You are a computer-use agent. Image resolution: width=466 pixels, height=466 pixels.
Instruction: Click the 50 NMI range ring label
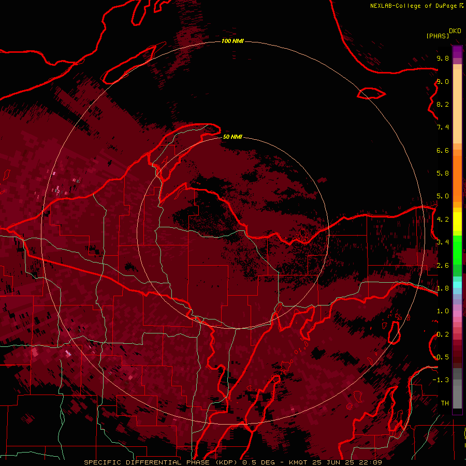pyautogui.click(x=232, y=137)
